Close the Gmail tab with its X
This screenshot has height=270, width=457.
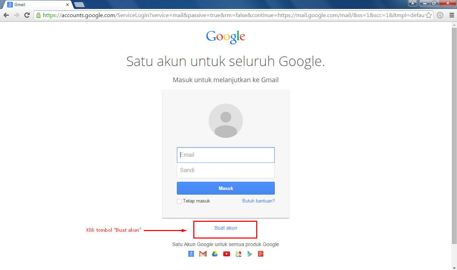coord(68,5)
